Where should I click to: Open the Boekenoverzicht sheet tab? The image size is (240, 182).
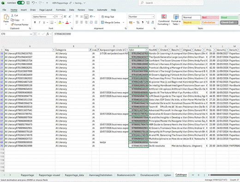(126, 175)
